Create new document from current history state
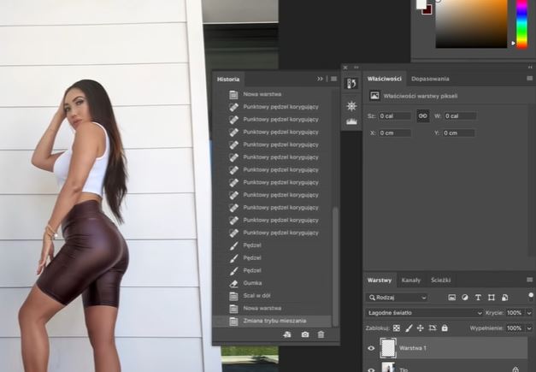This screenshot has height=372, width=536. (287, 334)
